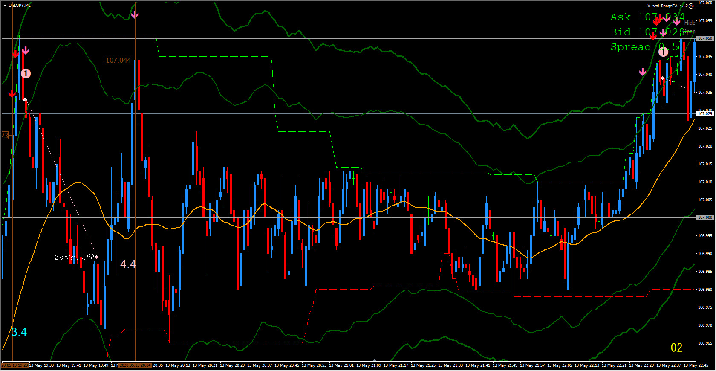This screenshot has width=716, height=371.
Task: Click the 2020.05.13 20:04 date marker
Action: click(x=135, y=365)
